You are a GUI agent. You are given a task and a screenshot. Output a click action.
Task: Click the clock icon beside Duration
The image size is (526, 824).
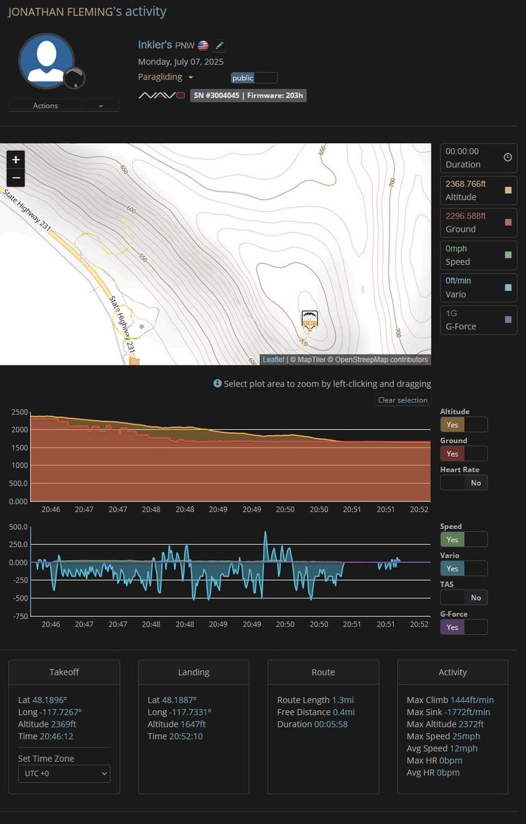click(508, 157)
